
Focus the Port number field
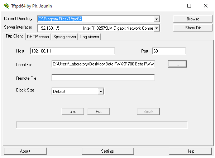(169, 51)
